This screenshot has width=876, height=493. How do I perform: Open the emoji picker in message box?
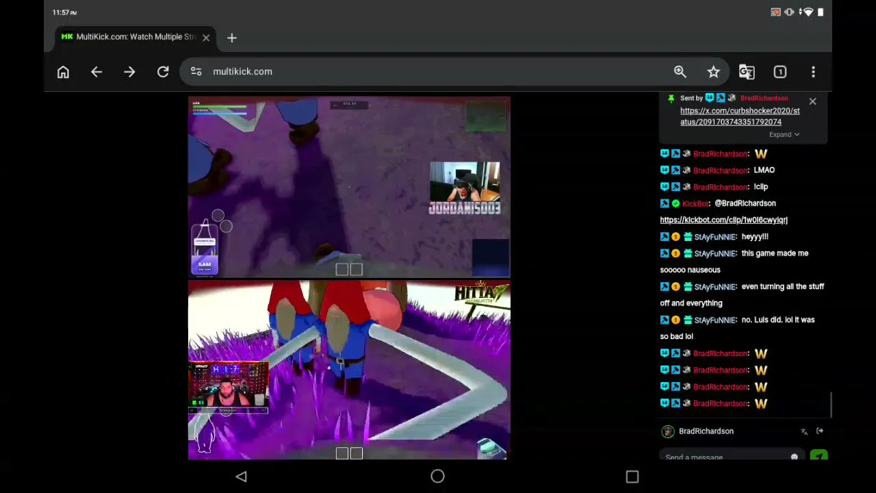(x=795, y=457)
